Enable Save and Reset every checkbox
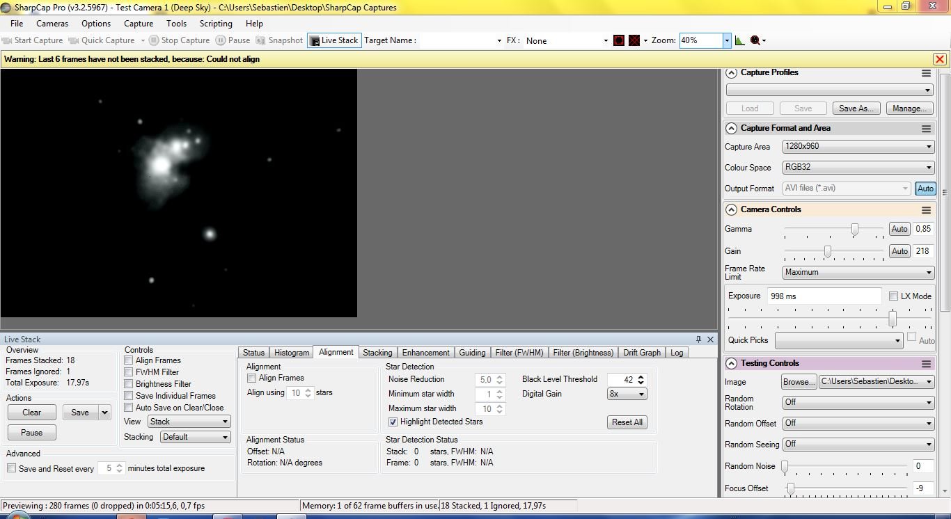951x519 pixels. tap(12, 468)
